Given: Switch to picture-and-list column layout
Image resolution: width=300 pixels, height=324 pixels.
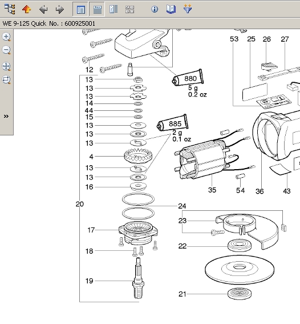Looking at the screenshot, I should (113, 9).
